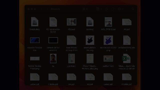Open the ellipsis action menu dropdown
160x90 pixels.
(x=120, y=9)
